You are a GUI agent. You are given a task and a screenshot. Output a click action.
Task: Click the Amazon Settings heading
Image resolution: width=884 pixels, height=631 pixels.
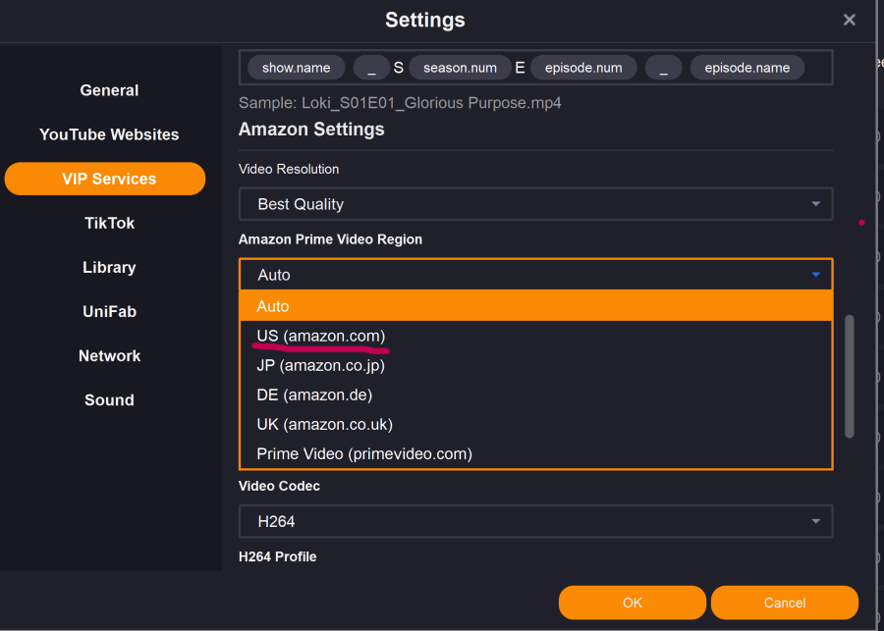click(311, 129)
